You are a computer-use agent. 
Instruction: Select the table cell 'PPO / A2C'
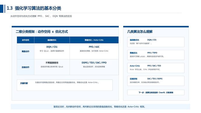pos(94,47)
